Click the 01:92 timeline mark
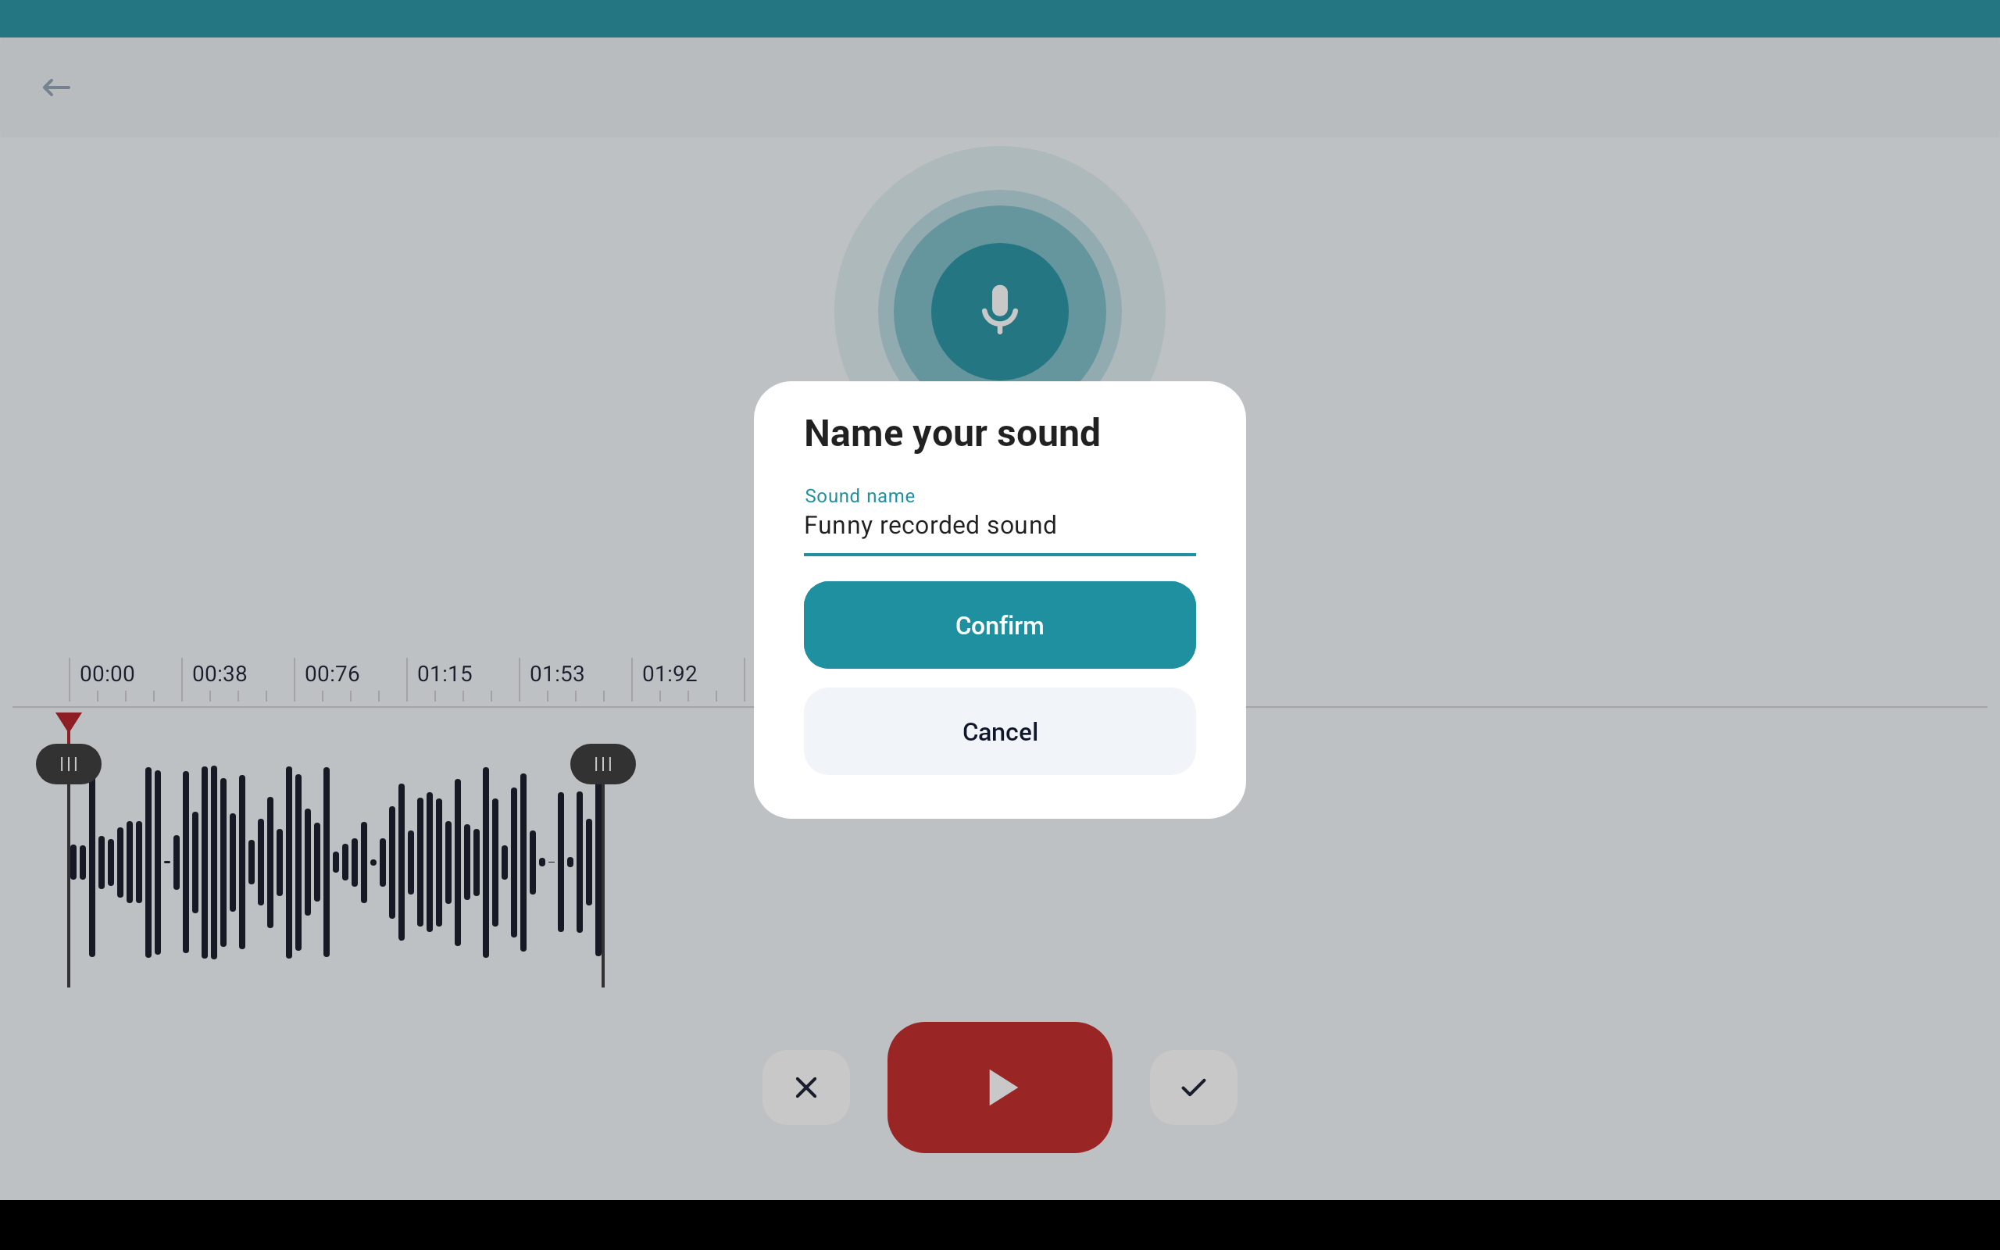 [x=670, y=673]
